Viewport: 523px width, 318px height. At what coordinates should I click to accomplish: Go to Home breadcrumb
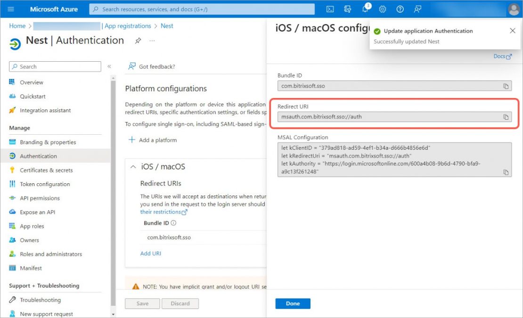pos(17,26)
